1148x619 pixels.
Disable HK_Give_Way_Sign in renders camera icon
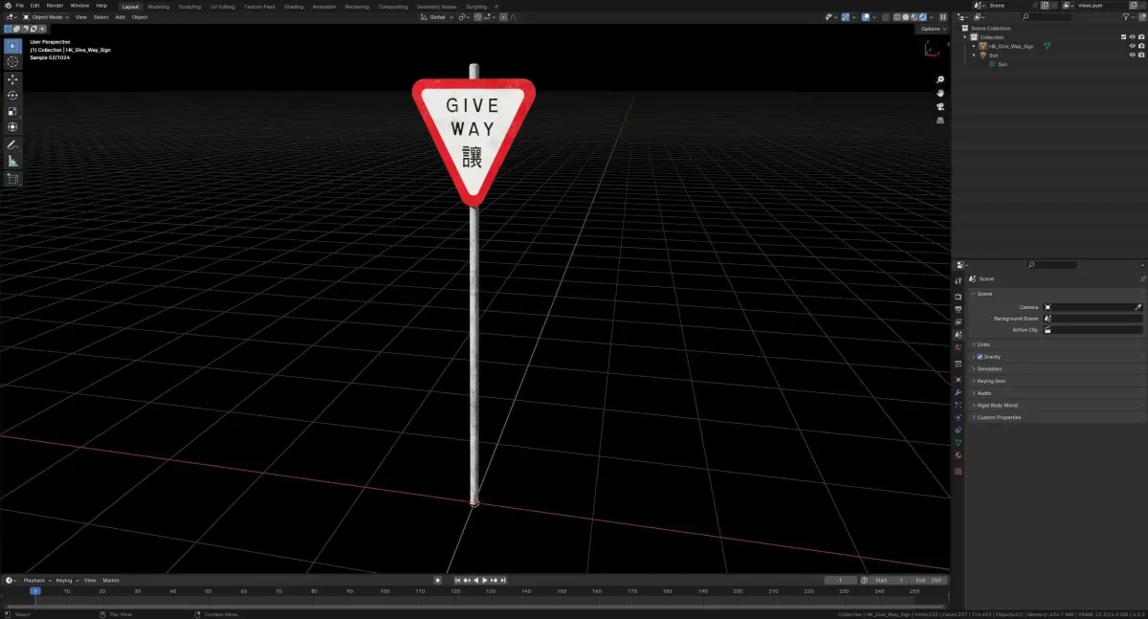(x=1142, y=46)
